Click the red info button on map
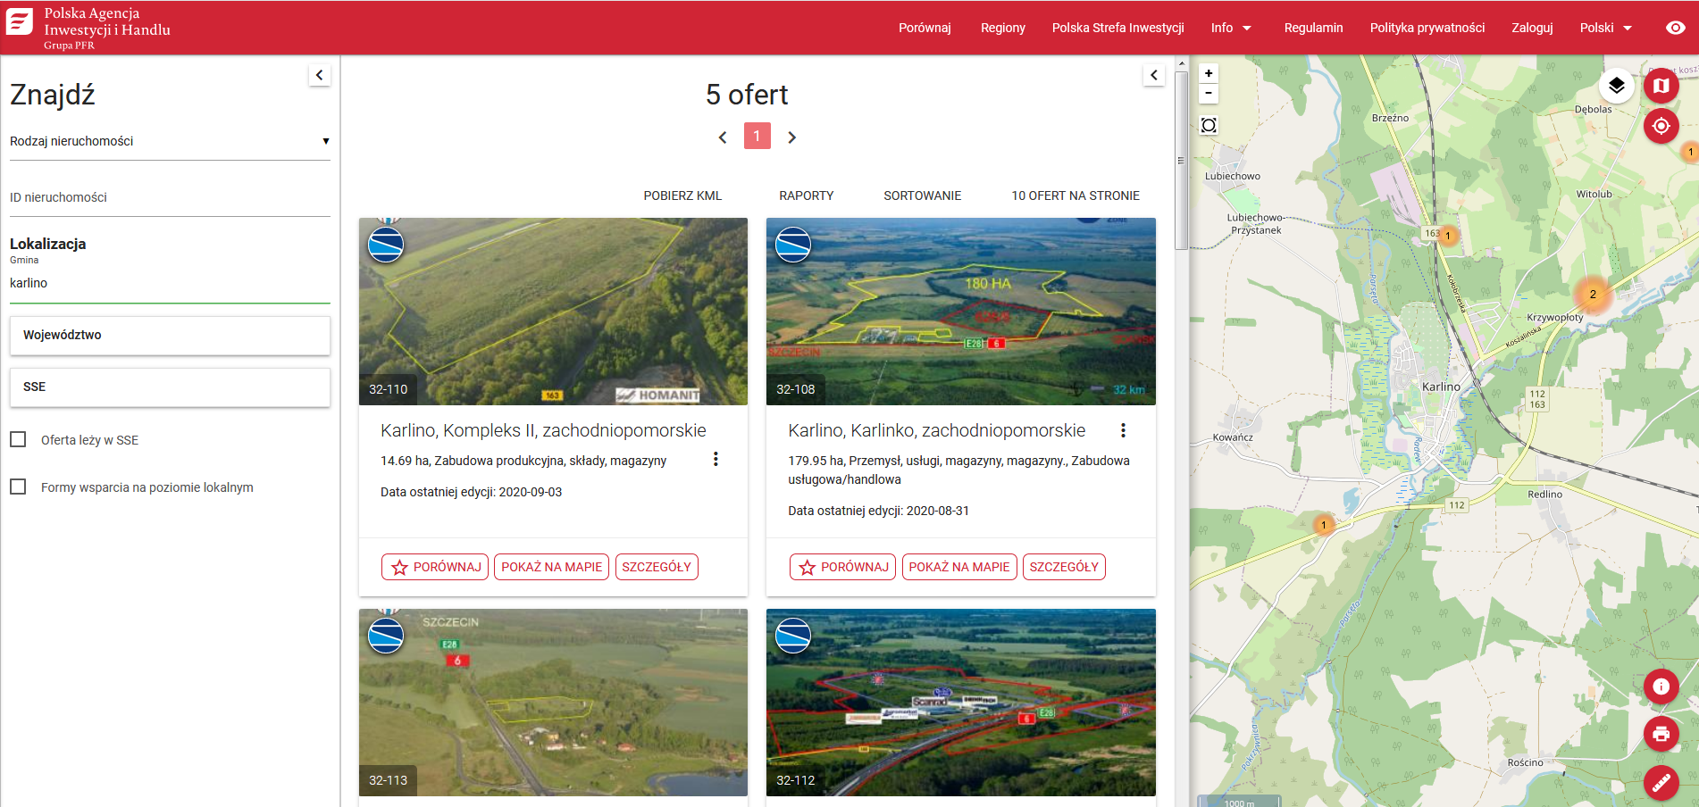1699x807 pixels. 1661,686
